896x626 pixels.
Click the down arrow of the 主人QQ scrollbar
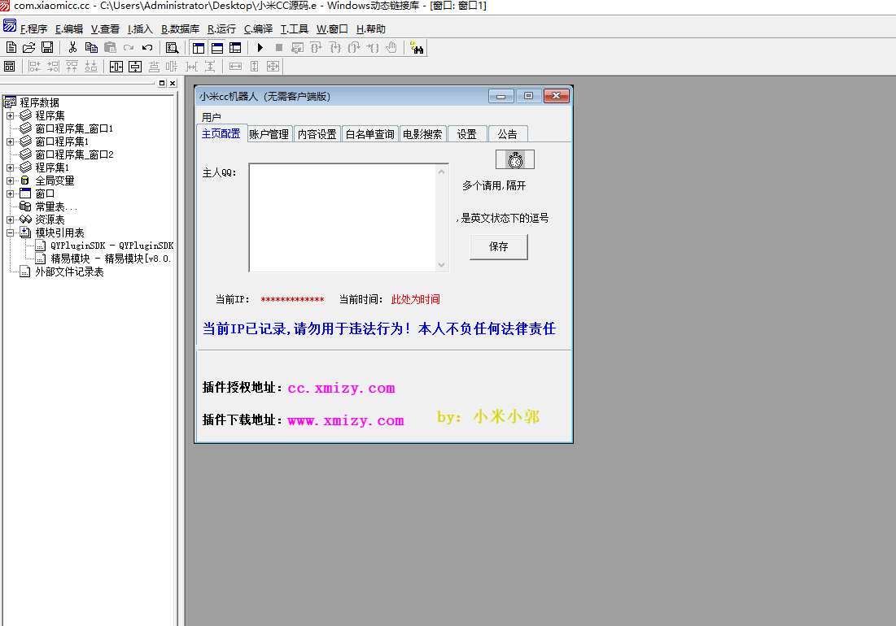point(442,265)
